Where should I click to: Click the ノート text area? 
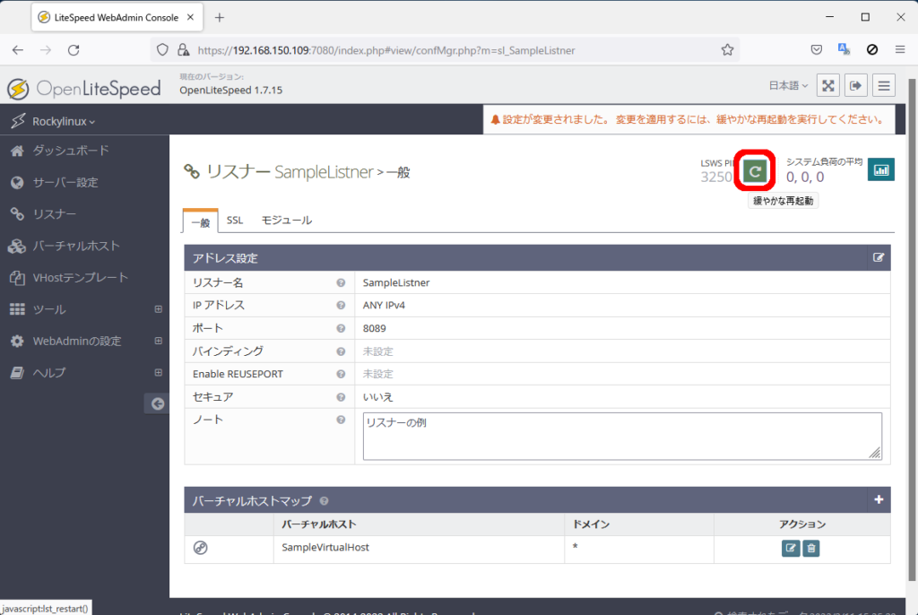click(621, 437)
